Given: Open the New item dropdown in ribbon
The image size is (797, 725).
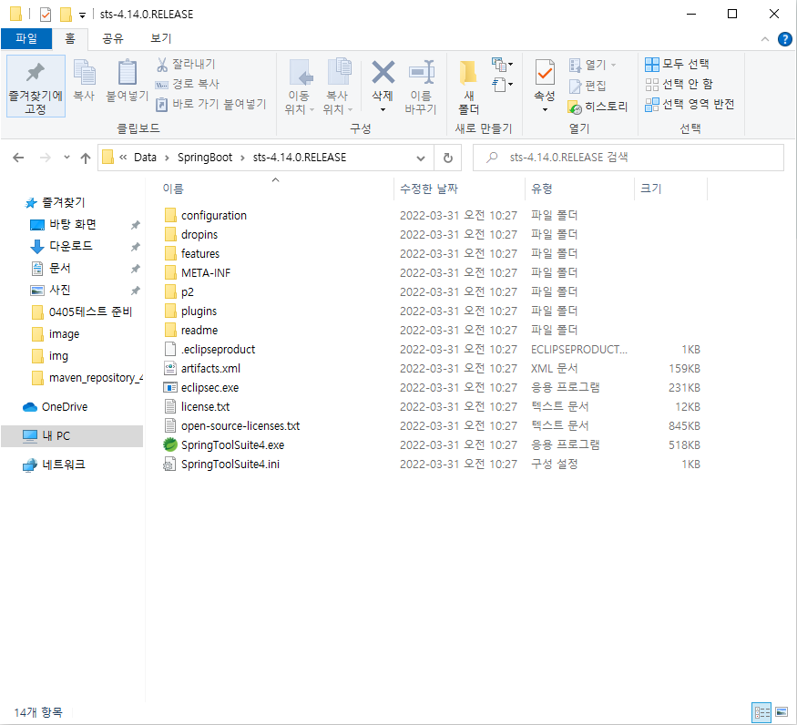Looking at the screenshot, I should tap(502, 64).
